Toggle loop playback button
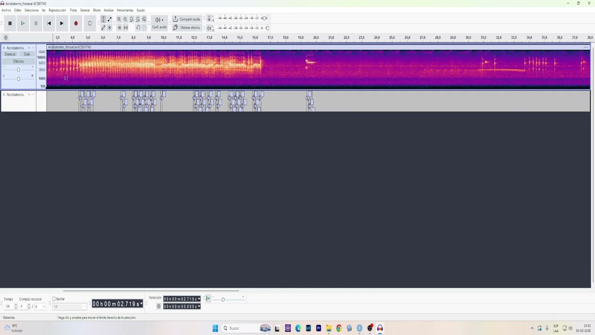The height and width of the screenshot is (335, 595). pyautogui.click(x=90, y=23)
